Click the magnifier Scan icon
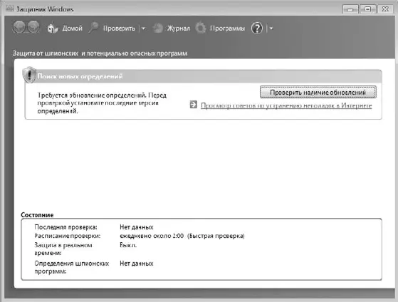Viewport: 398px width, 302px height. [x=93, y=28]
